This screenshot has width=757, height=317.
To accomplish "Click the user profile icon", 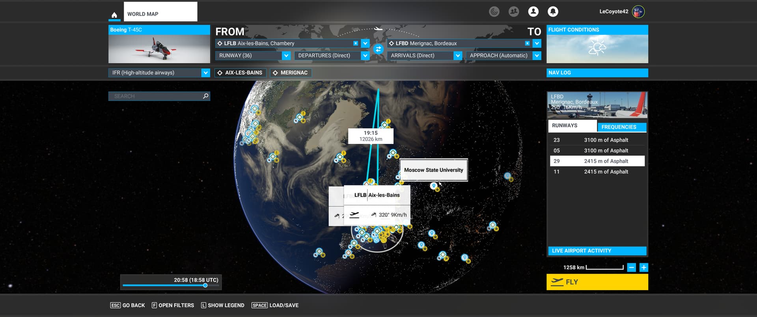I will (533, 11).
